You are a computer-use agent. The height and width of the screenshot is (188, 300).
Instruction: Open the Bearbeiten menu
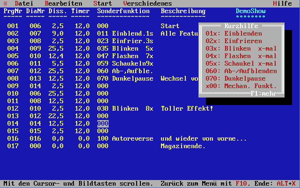(63, 3)
